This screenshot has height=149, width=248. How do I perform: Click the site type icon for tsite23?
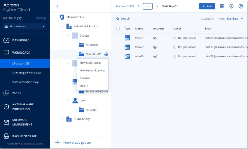[127, 56]
